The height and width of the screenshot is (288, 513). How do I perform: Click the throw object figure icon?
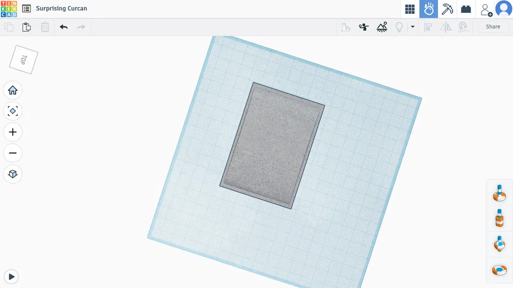tap(364, 27)
